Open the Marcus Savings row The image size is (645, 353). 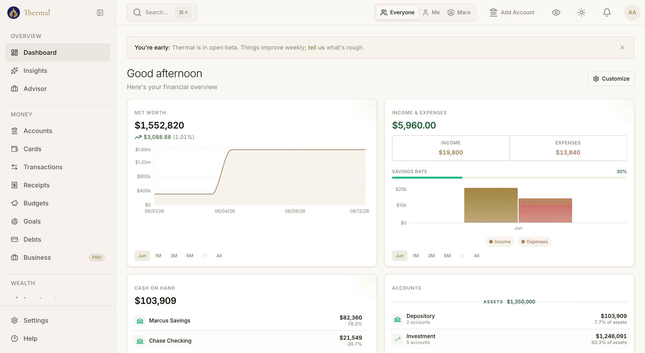248,321
